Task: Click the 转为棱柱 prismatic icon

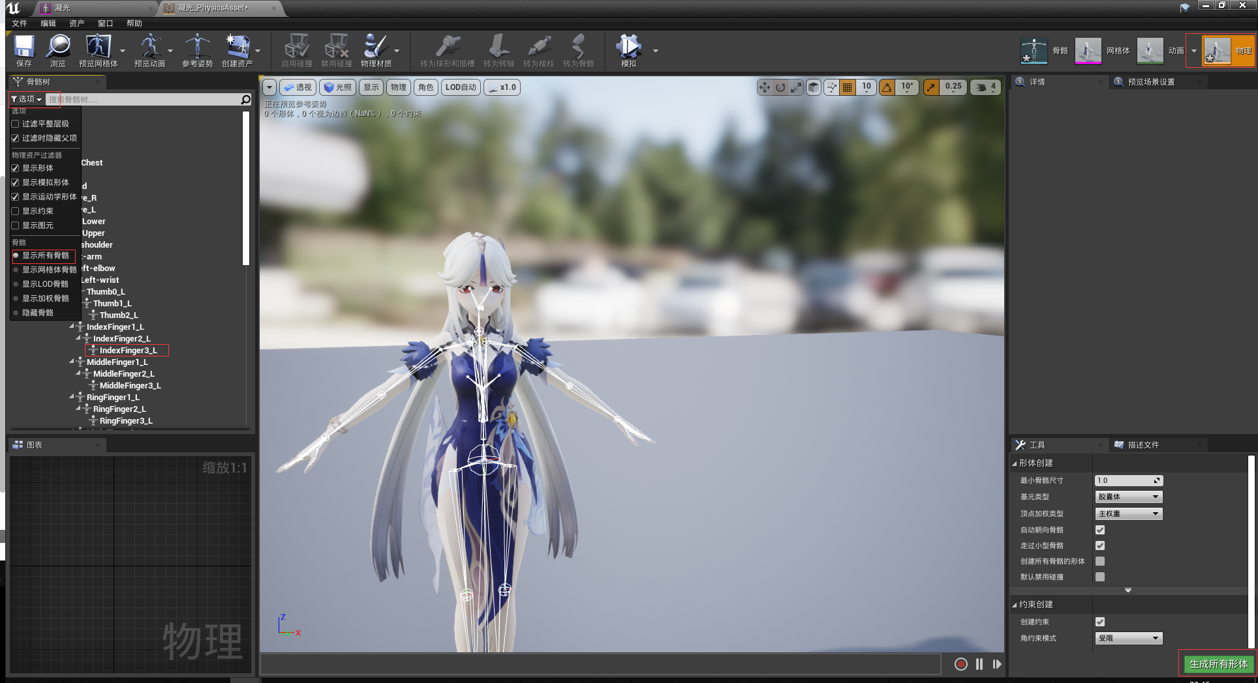Action: coord(539,50)
